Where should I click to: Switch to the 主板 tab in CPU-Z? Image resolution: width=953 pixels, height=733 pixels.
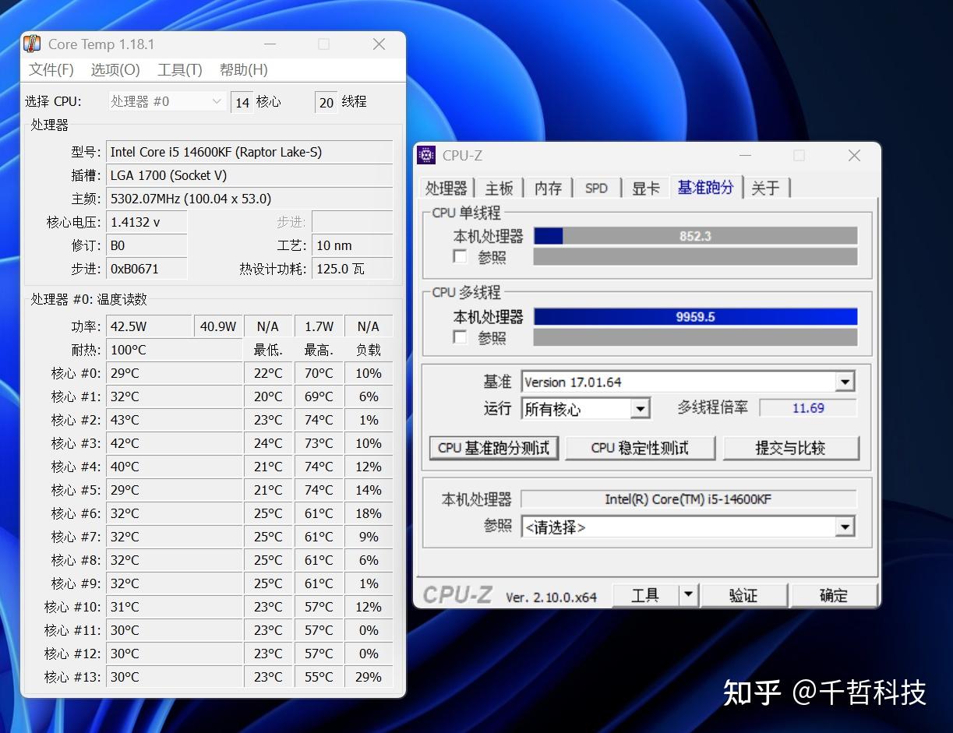499,188
